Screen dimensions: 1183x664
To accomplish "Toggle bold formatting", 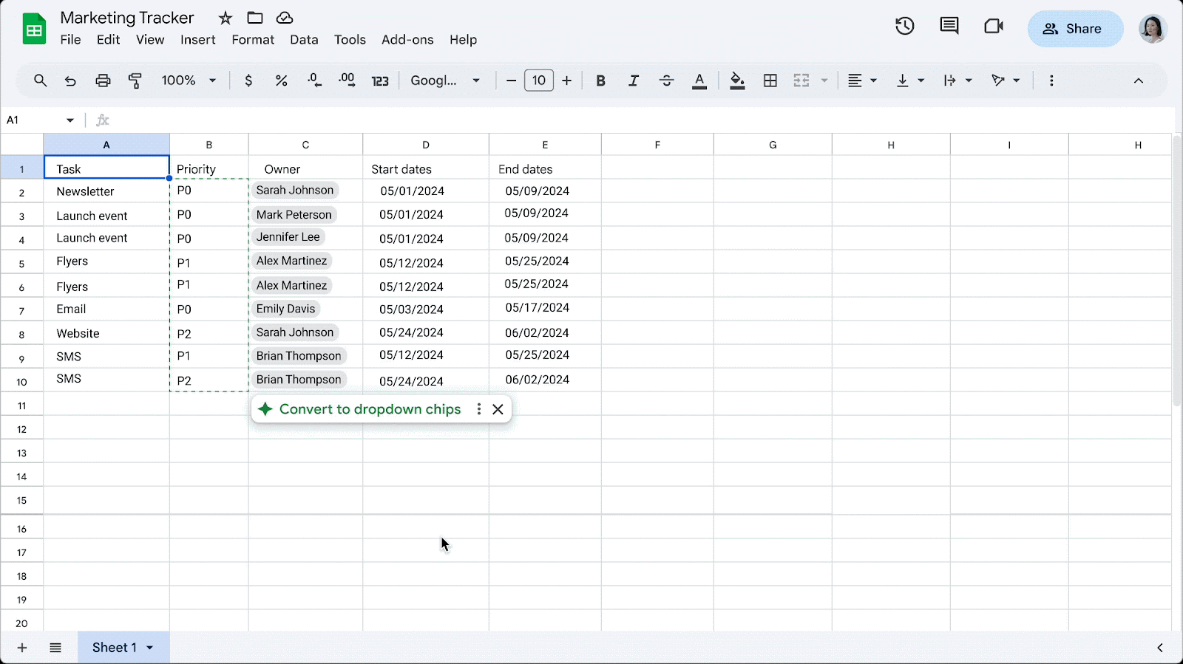I will (x=600, y=81).
